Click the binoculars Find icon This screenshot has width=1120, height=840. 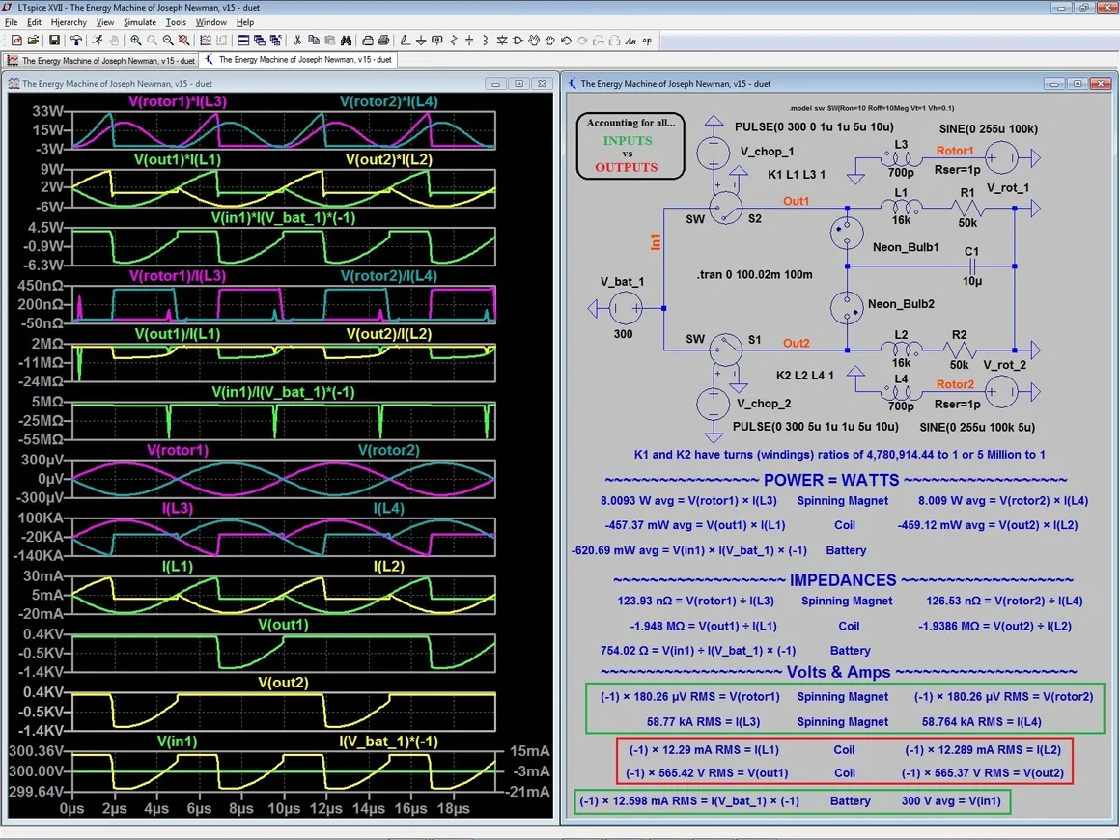click(345, 41)
